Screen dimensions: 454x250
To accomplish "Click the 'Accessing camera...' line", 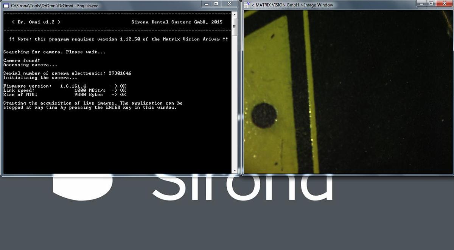I will point(30,65).
